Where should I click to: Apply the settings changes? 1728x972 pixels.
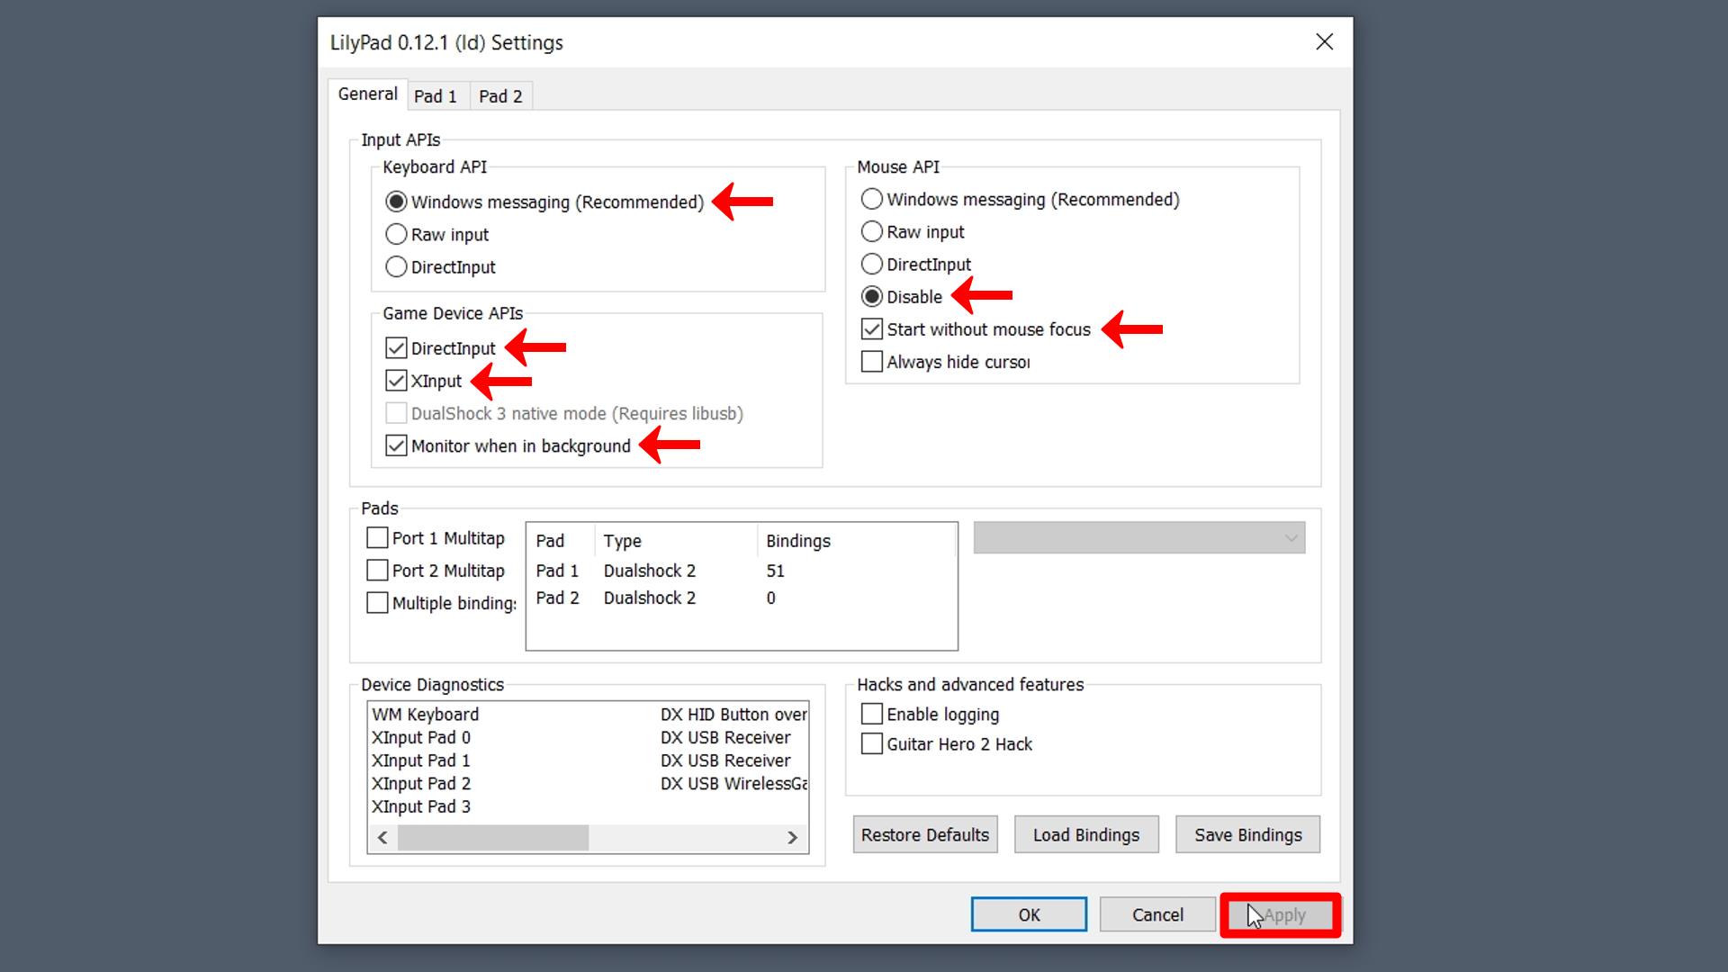pos(1280,915)
